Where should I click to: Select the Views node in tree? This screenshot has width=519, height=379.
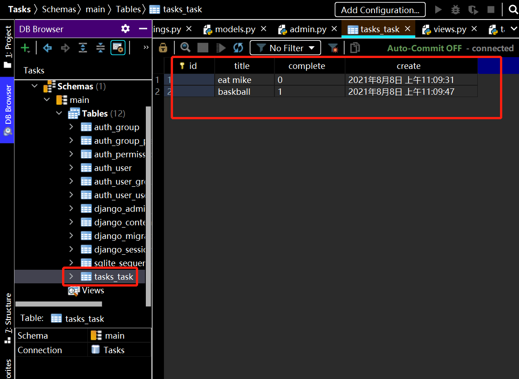pyautogui.click(x=86, y=291)
